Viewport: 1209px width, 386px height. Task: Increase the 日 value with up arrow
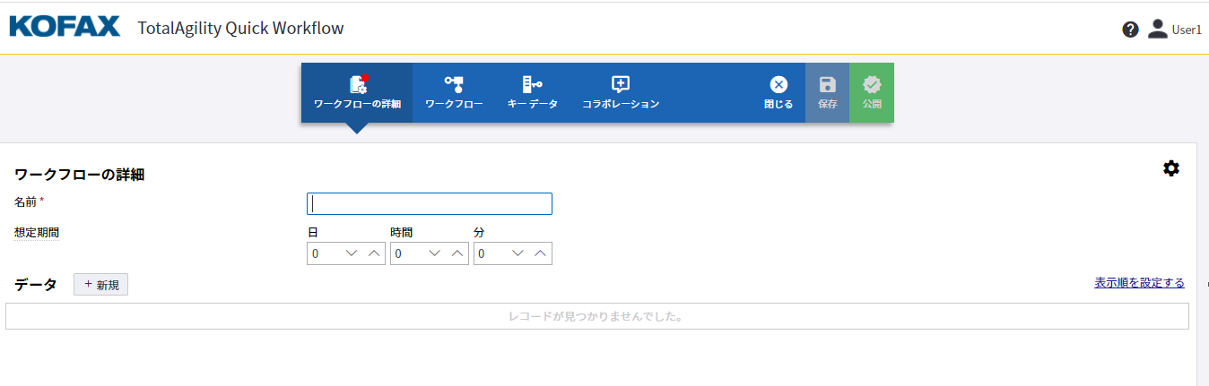point(374,254)
